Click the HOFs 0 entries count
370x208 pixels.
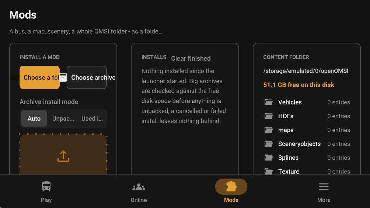pyautogui.click(x=339, y=116)
